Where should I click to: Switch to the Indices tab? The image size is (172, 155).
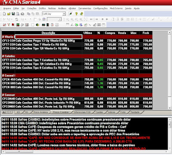pyautogui.click(x=111, y=112)
